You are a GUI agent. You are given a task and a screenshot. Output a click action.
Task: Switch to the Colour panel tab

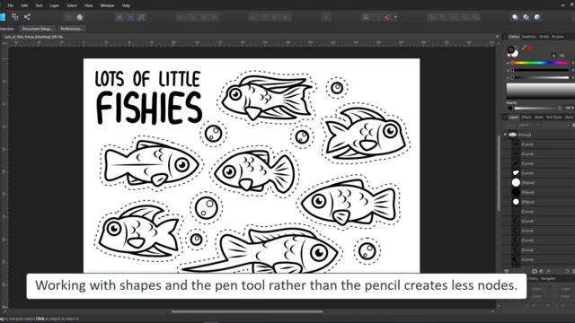[x=514, y=37]
